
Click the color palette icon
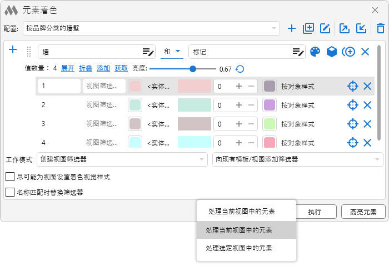pyautogui.click(x=315, y=52)
